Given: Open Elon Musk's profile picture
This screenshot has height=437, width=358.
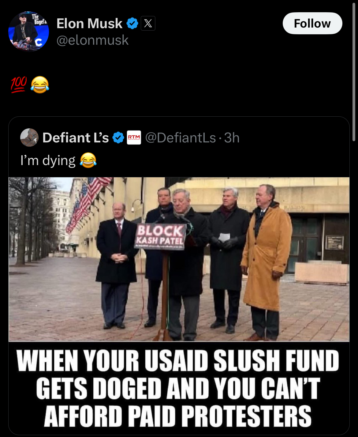Looking at the screenshot, I should coord(28,31).
